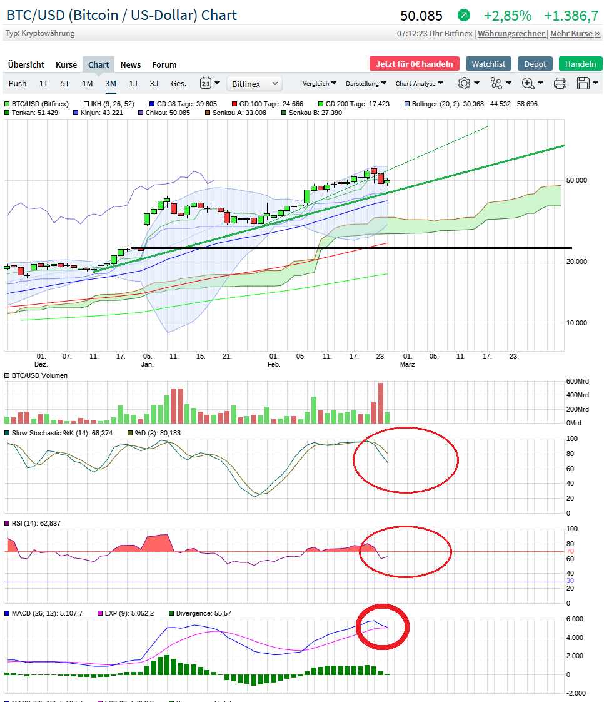The height and width of the screenshot is (702, 604).
Task: Expand the Vergleich dropdown
Action: pyautogui.click(x=319, y=83)
